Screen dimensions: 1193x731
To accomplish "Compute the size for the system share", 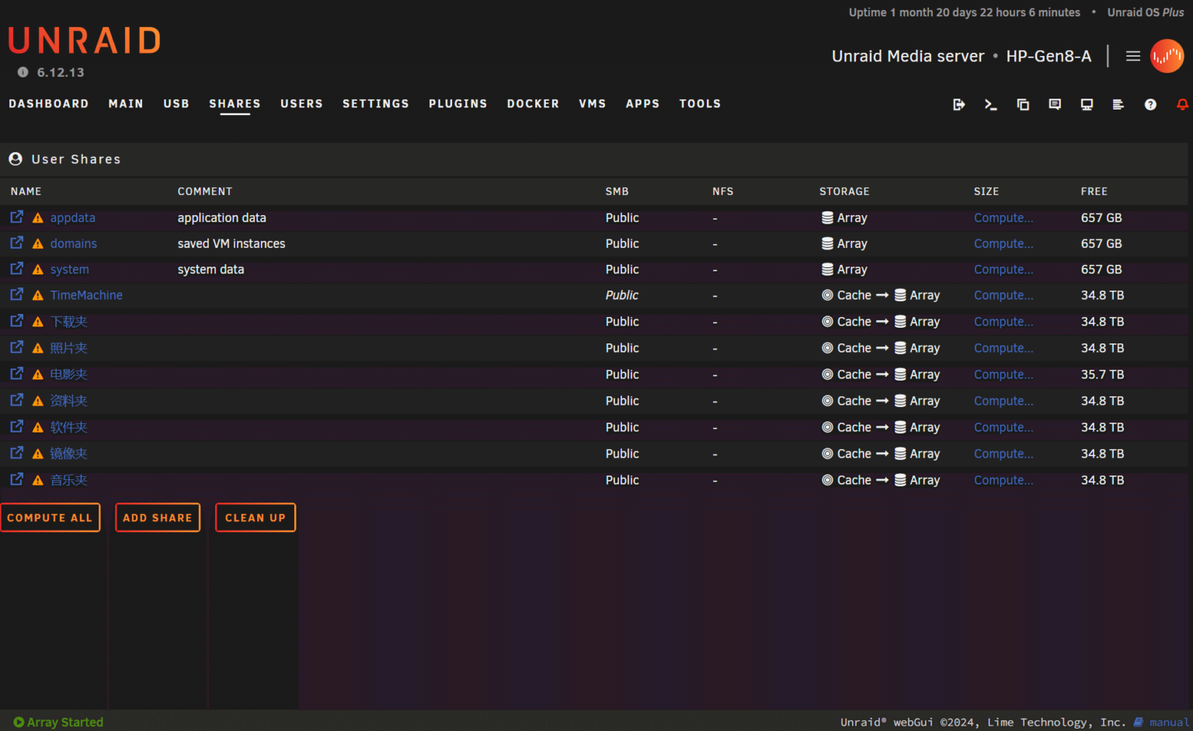I will pos(1003,270).
